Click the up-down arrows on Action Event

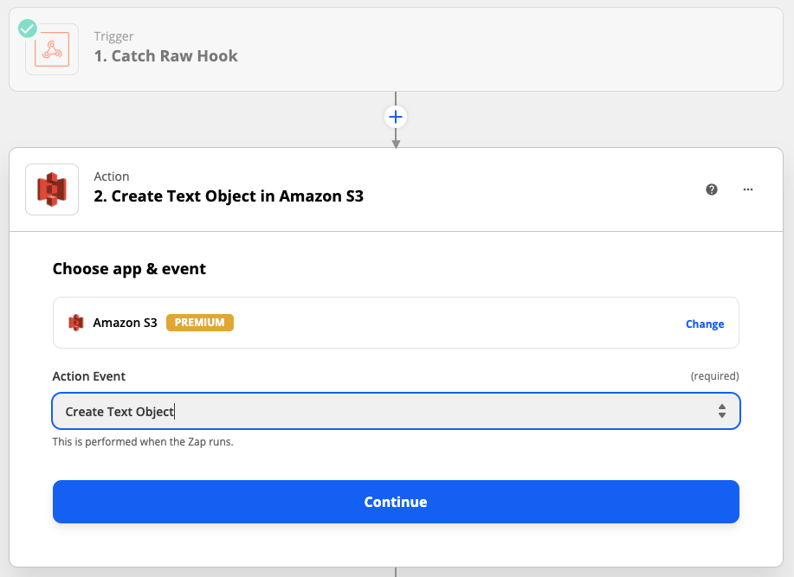tap(721, 412)
